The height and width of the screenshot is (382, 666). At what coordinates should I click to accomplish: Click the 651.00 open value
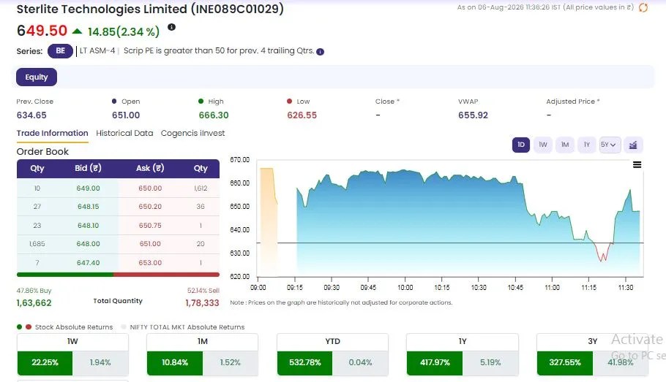[126, 115]
